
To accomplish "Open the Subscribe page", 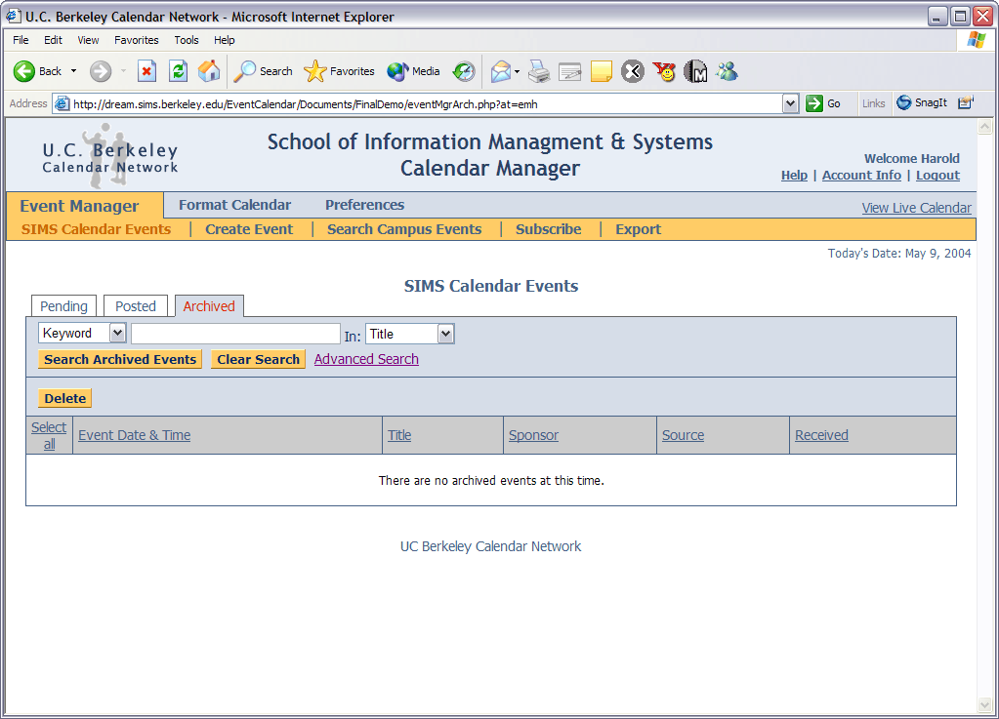I will point(549,229).
